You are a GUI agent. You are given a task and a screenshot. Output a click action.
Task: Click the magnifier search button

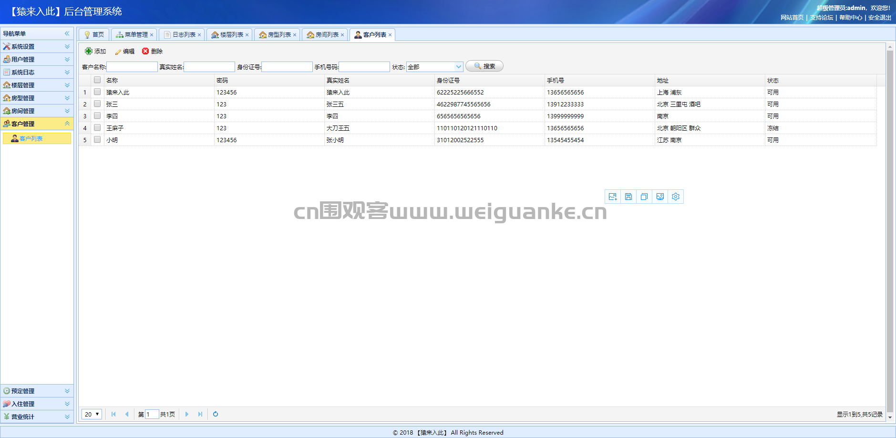point(484,66)
